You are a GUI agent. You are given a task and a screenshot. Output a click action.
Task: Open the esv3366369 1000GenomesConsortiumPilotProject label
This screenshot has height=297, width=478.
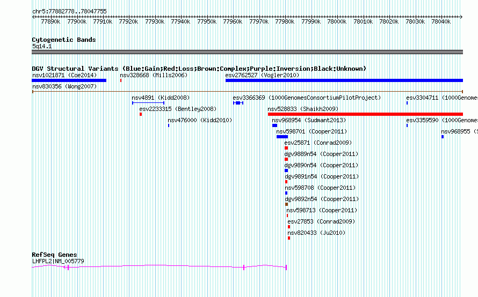(307, 98)
